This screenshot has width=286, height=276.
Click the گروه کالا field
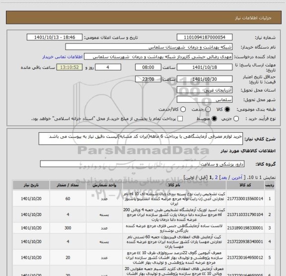click(142, 164)
